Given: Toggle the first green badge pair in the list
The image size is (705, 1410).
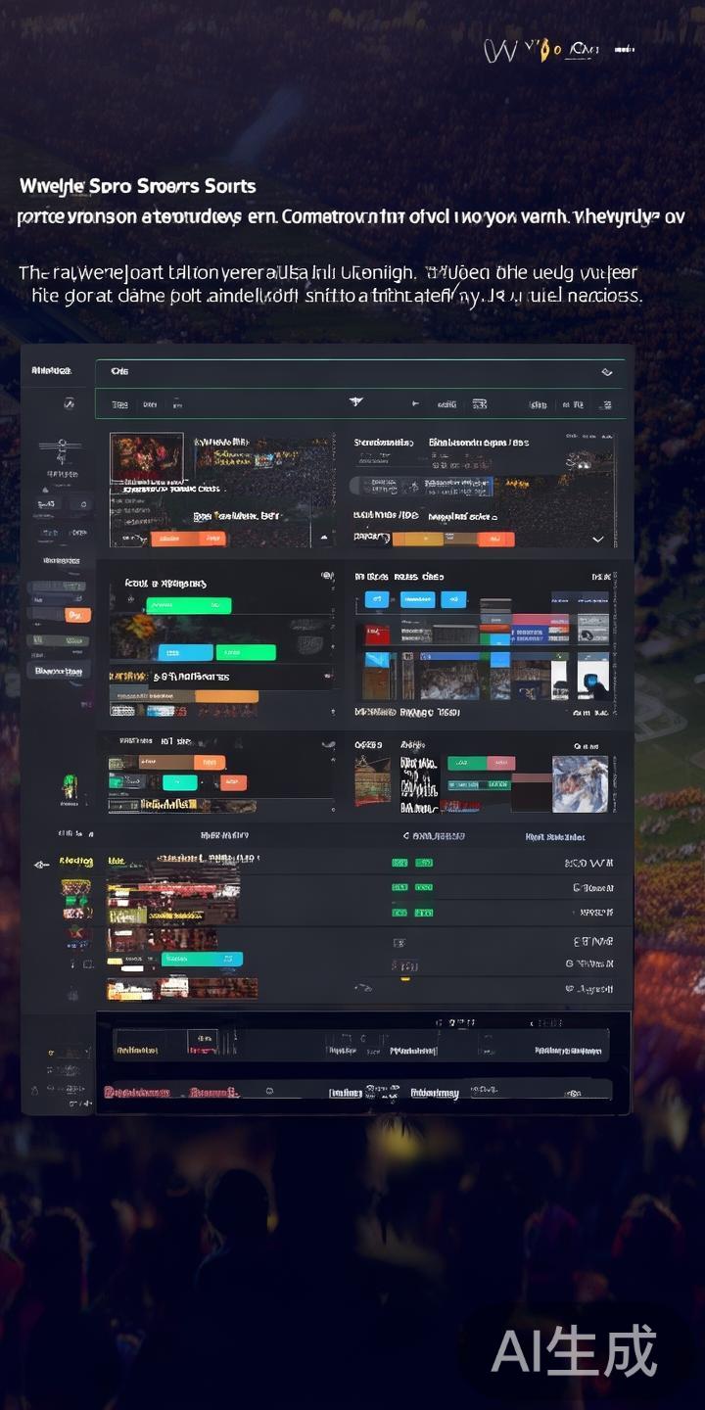Looking at the screenshot, I should (x=411, y=863).
